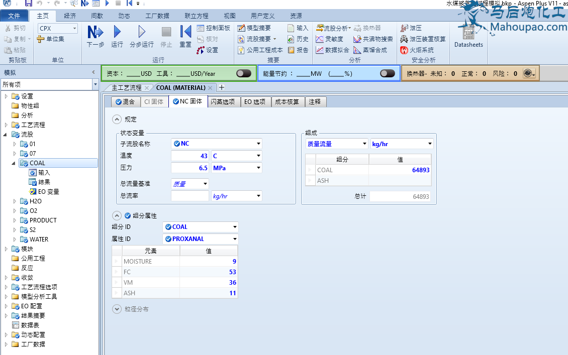Screen dimensions: 568x355
Task: Open the 动态 ribbon tab
Action: click(x=124, y=16)
